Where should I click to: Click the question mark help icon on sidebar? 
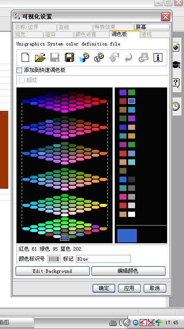click(x=176, y=83)
